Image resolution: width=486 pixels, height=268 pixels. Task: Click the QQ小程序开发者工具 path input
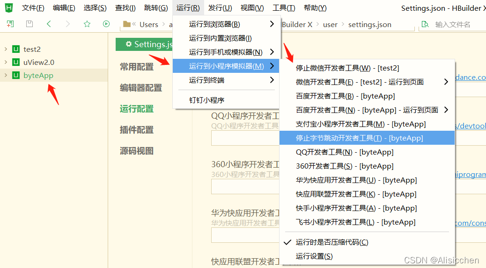point(245,138)
